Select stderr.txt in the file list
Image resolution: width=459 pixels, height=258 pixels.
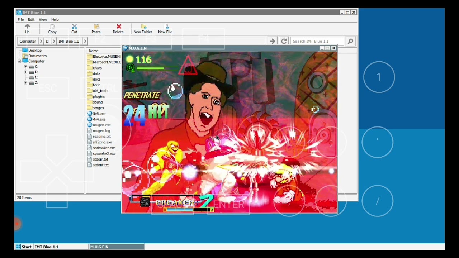pyautogui.click(x=98, y=159)
